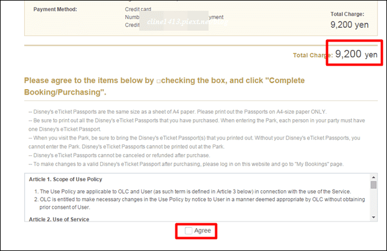
Task: Click the 'cannot be canceled or refunded' notice
Action: pyautogui.click(x=119, y=155)
